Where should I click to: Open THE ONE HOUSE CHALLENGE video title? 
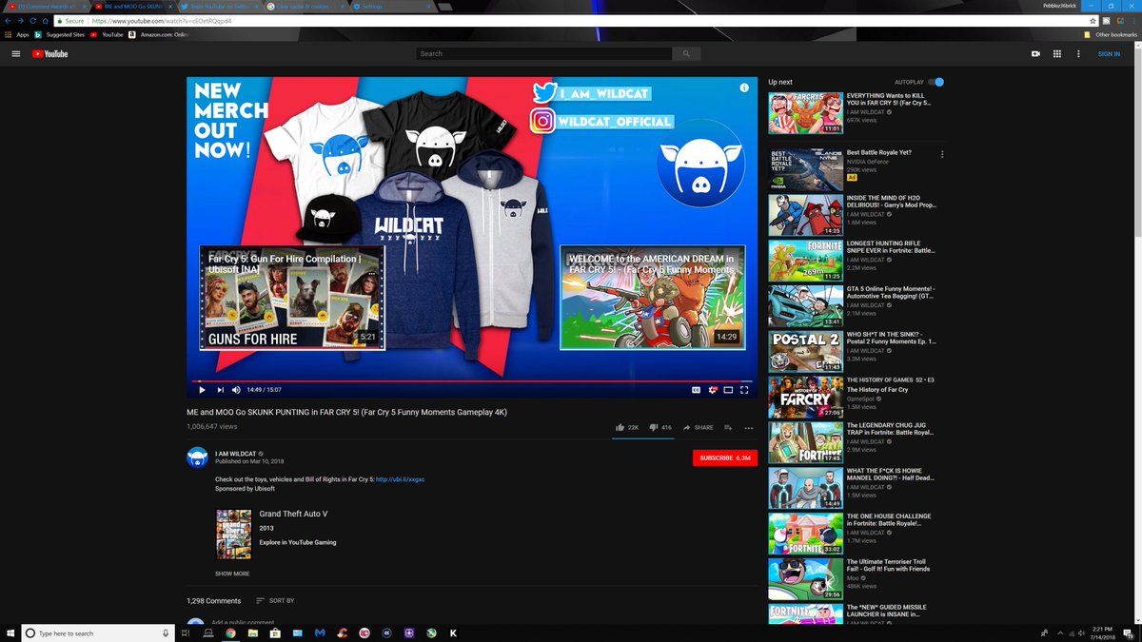889,520
